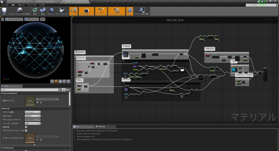Jump to the ホーム node icon
Image resolution: width=279 pixels, height=151 pixels.
coord(51,11)
